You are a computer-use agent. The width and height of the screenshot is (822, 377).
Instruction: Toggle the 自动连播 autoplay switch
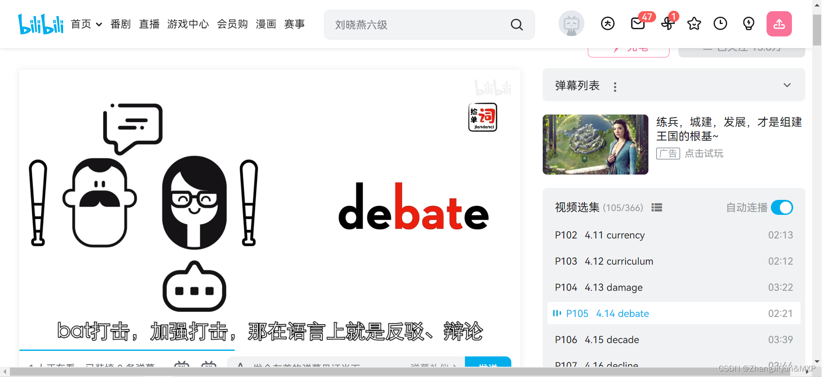[x=782, y=208]
